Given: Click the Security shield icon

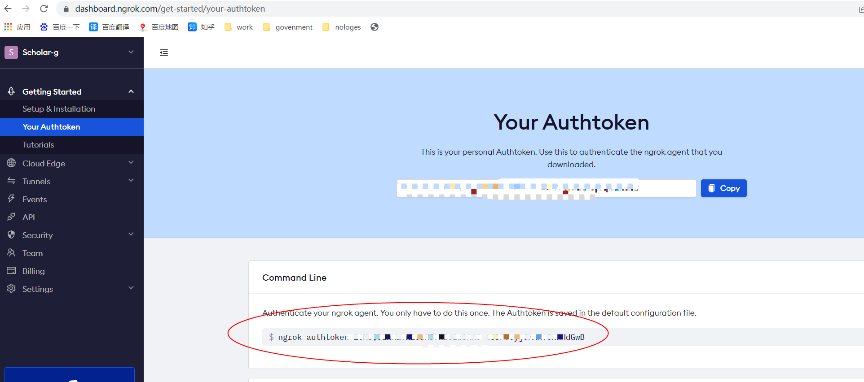Looking at the screenshot, I should coord(11,234).
